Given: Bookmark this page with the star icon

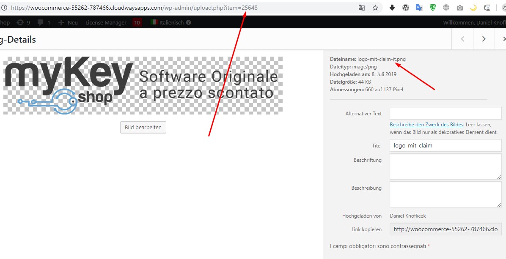Looking at the screenshot, I should point(375,8).
